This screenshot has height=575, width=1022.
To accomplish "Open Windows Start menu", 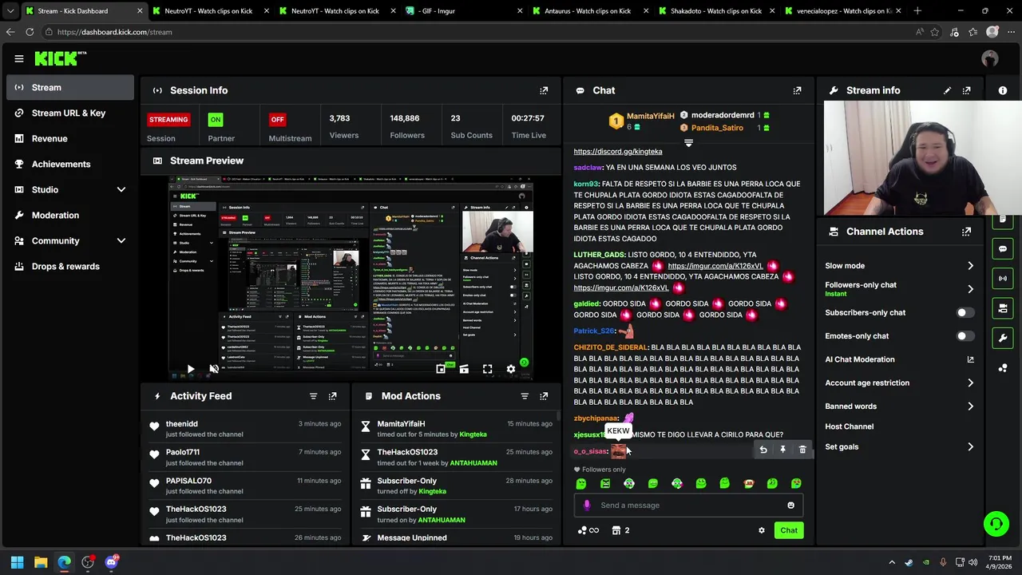I will (17, 562).
